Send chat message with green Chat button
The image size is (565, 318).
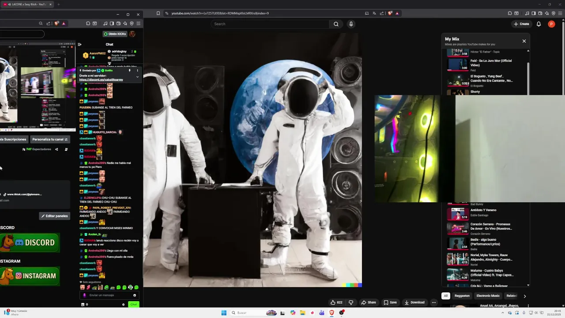133,304
